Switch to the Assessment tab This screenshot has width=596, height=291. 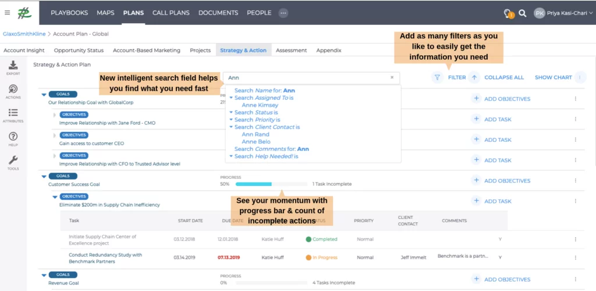pos(292,50)
